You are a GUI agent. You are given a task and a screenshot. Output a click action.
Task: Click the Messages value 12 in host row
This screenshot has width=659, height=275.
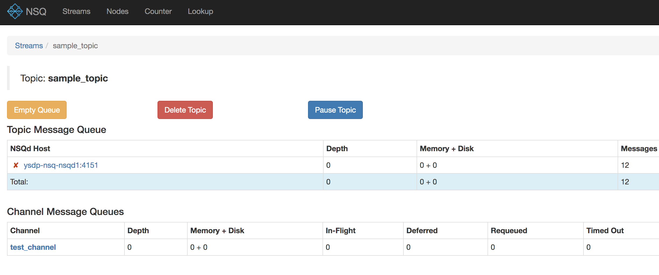pyautogui.click(x=625, y=165)
